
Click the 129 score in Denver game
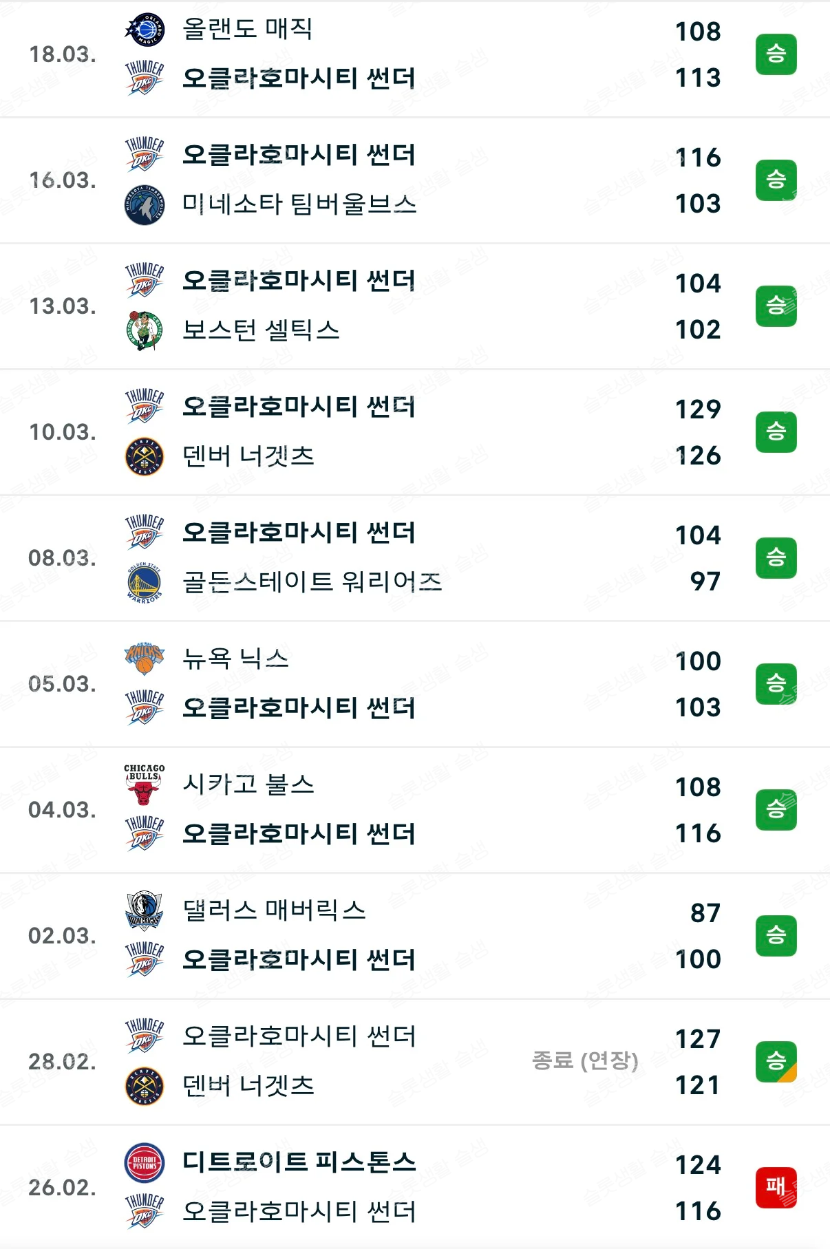click(698, 409)
